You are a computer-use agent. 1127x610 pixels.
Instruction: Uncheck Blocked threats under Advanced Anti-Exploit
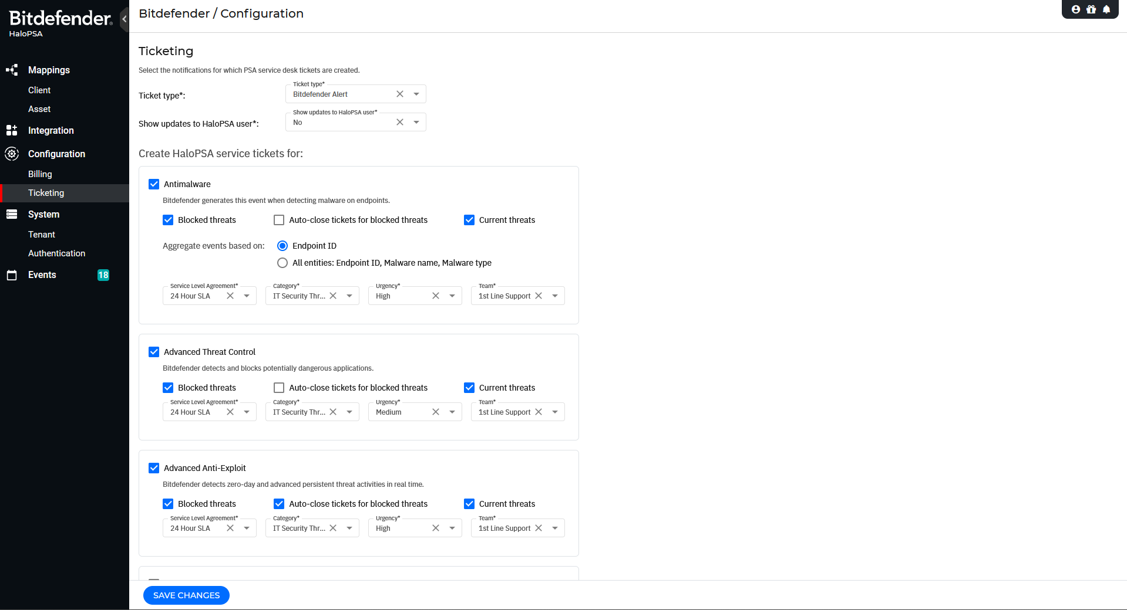pos(168,504)
